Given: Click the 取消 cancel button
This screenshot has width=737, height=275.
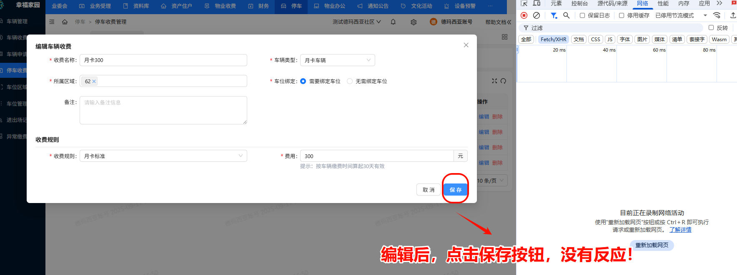Looking at the screenshot, I should [x=429, y=190].
